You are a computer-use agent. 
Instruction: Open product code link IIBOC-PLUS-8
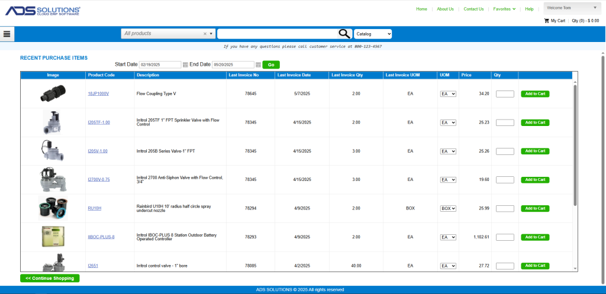point(101,237)
